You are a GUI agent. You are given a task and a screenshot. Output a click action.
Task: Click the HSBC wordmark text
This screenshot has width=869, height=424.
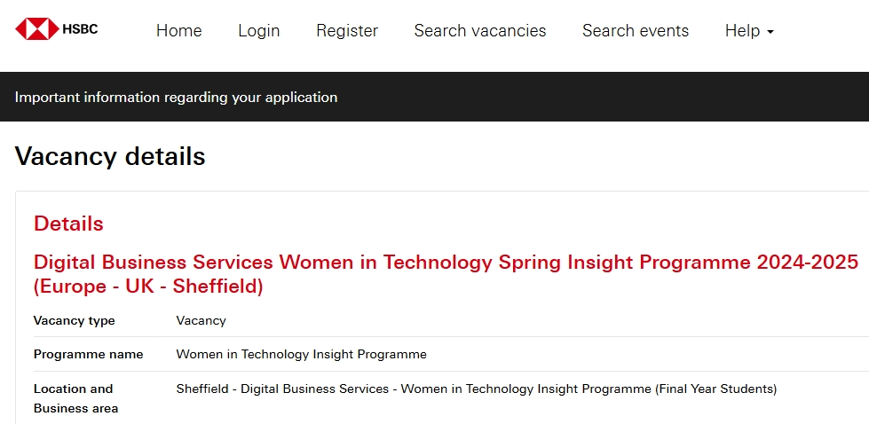click(x=80, y=29)
